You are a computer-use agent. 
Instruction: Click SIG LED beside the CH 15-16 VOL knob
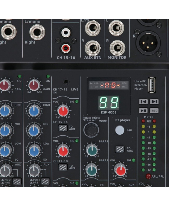pos(77,101)
